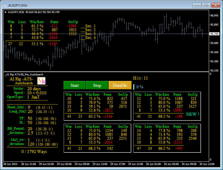The image size is (223, 170).
Task: Expand the AUDJPY,M30 chart dropdown triangle
Action: 5,12
